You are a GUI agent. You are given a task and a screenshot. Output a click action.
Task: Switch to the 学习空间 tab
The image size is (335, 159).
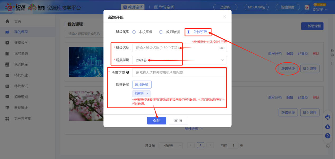pos(165,7)
